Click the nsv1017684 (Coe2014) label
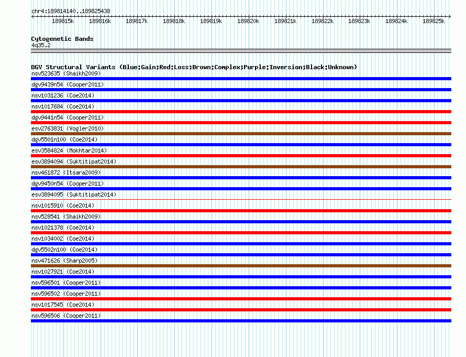 pyautogui.click(x=63, y=106)
